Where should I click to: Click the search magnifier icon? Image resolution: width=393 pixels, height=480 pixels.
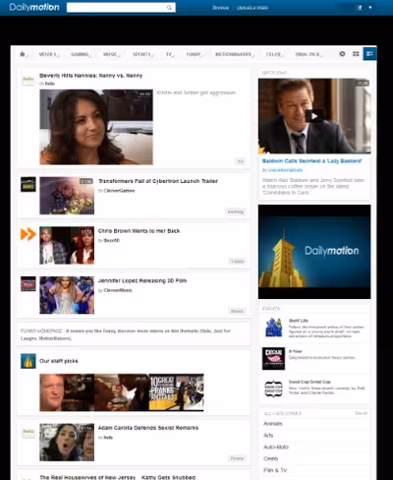point(169,8)
